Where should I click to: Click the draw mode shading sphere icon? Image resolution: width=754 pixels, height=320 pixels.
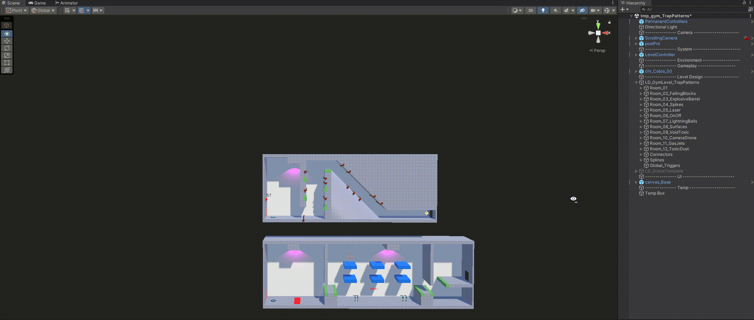coord(515,10)
